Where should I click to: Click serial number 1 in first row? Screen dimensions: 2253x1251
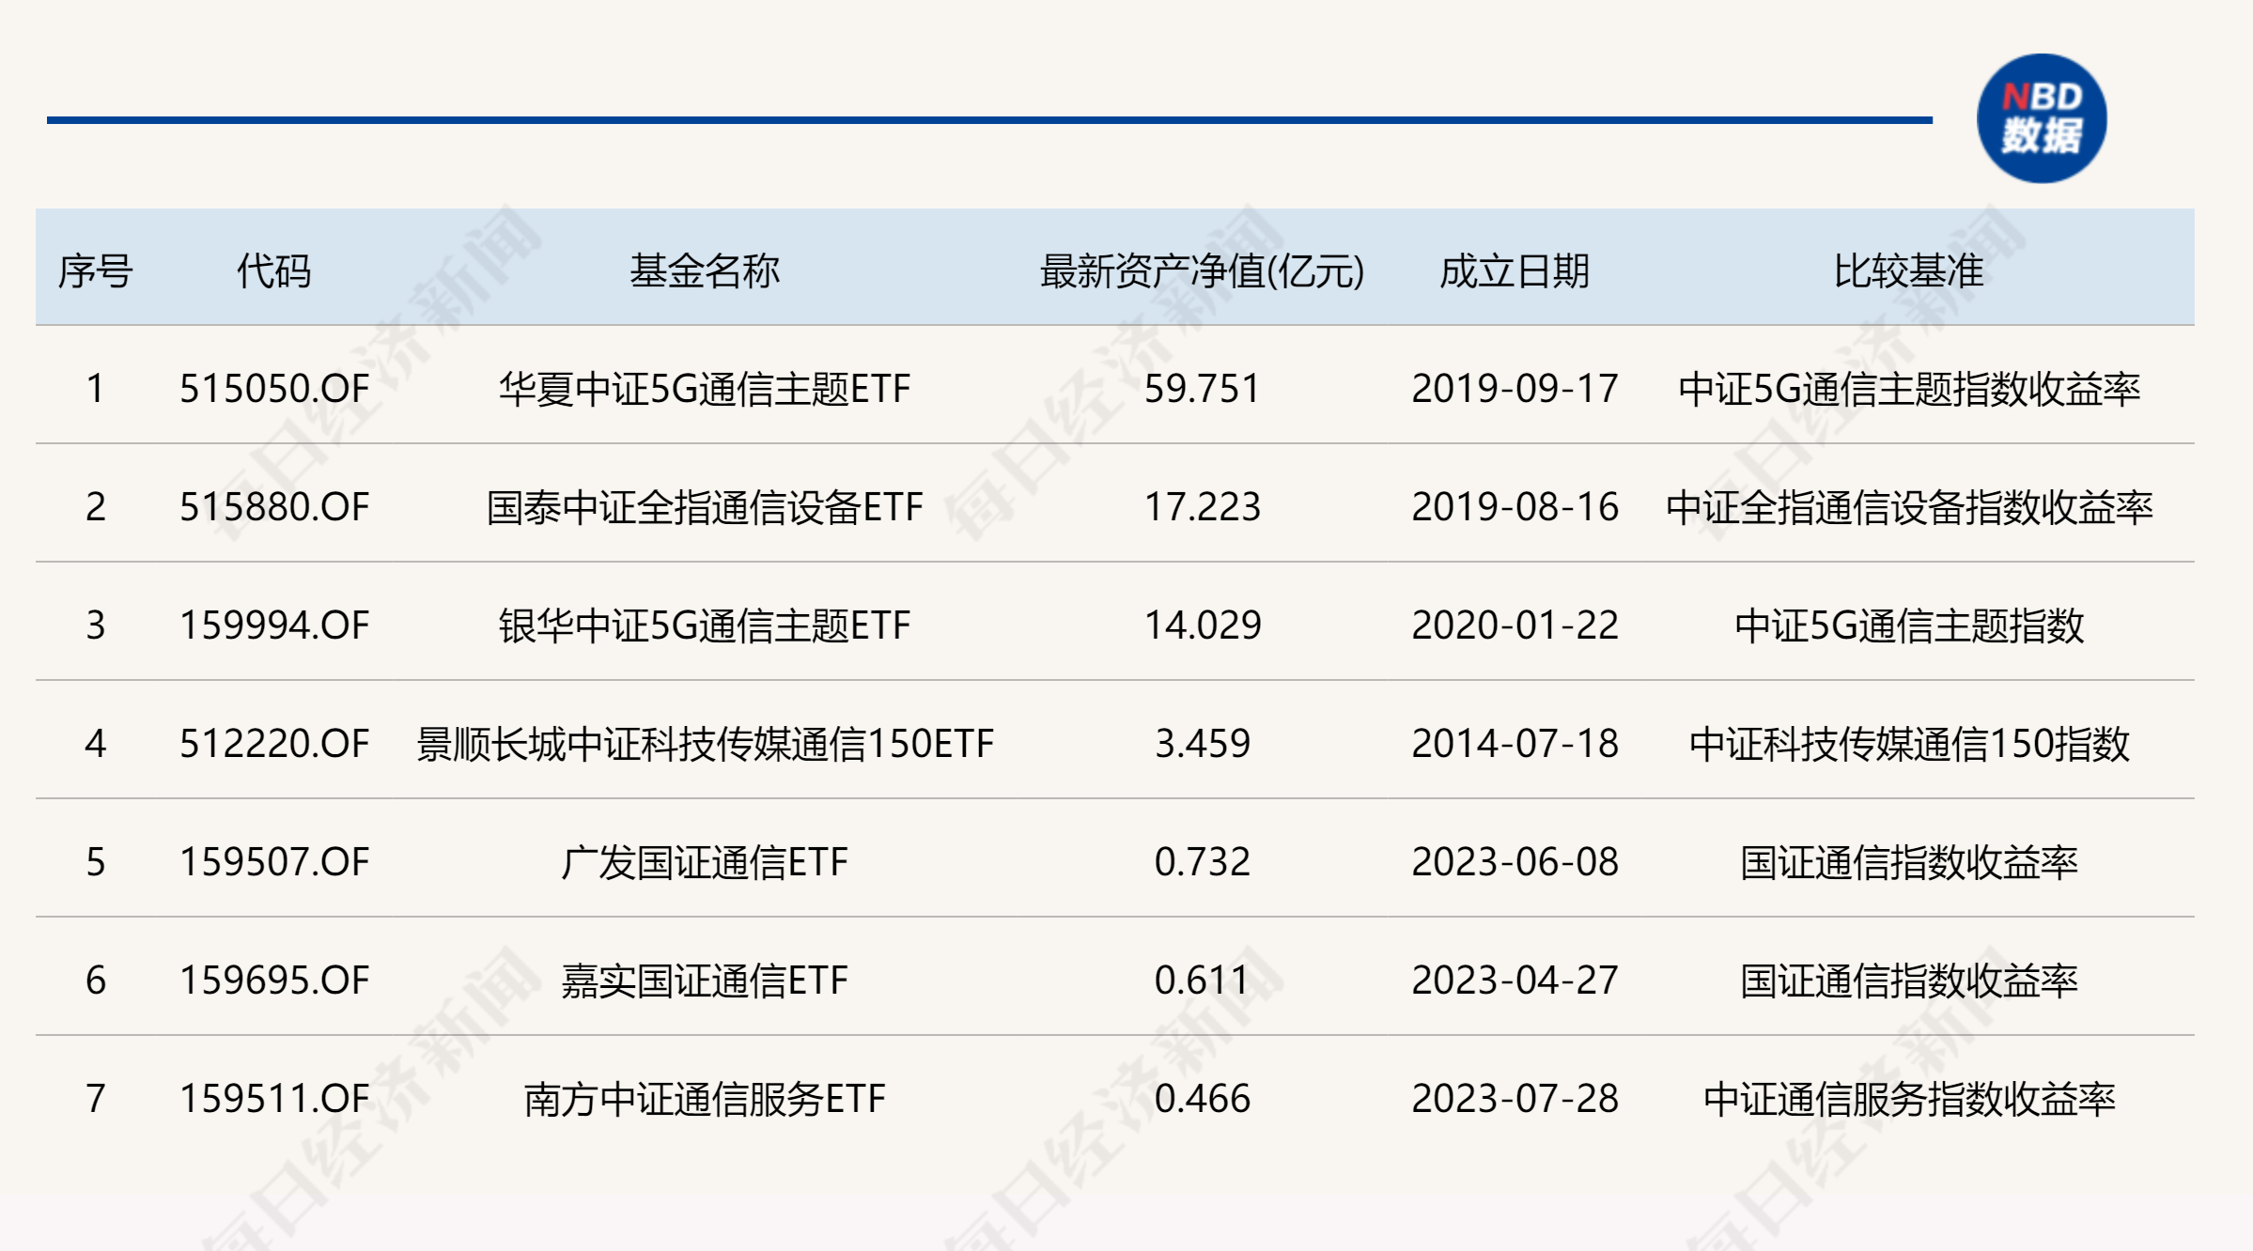(x=95, y=389)
